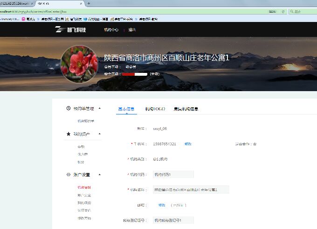Click the gear icon beside 账户设置

point(69,174)
